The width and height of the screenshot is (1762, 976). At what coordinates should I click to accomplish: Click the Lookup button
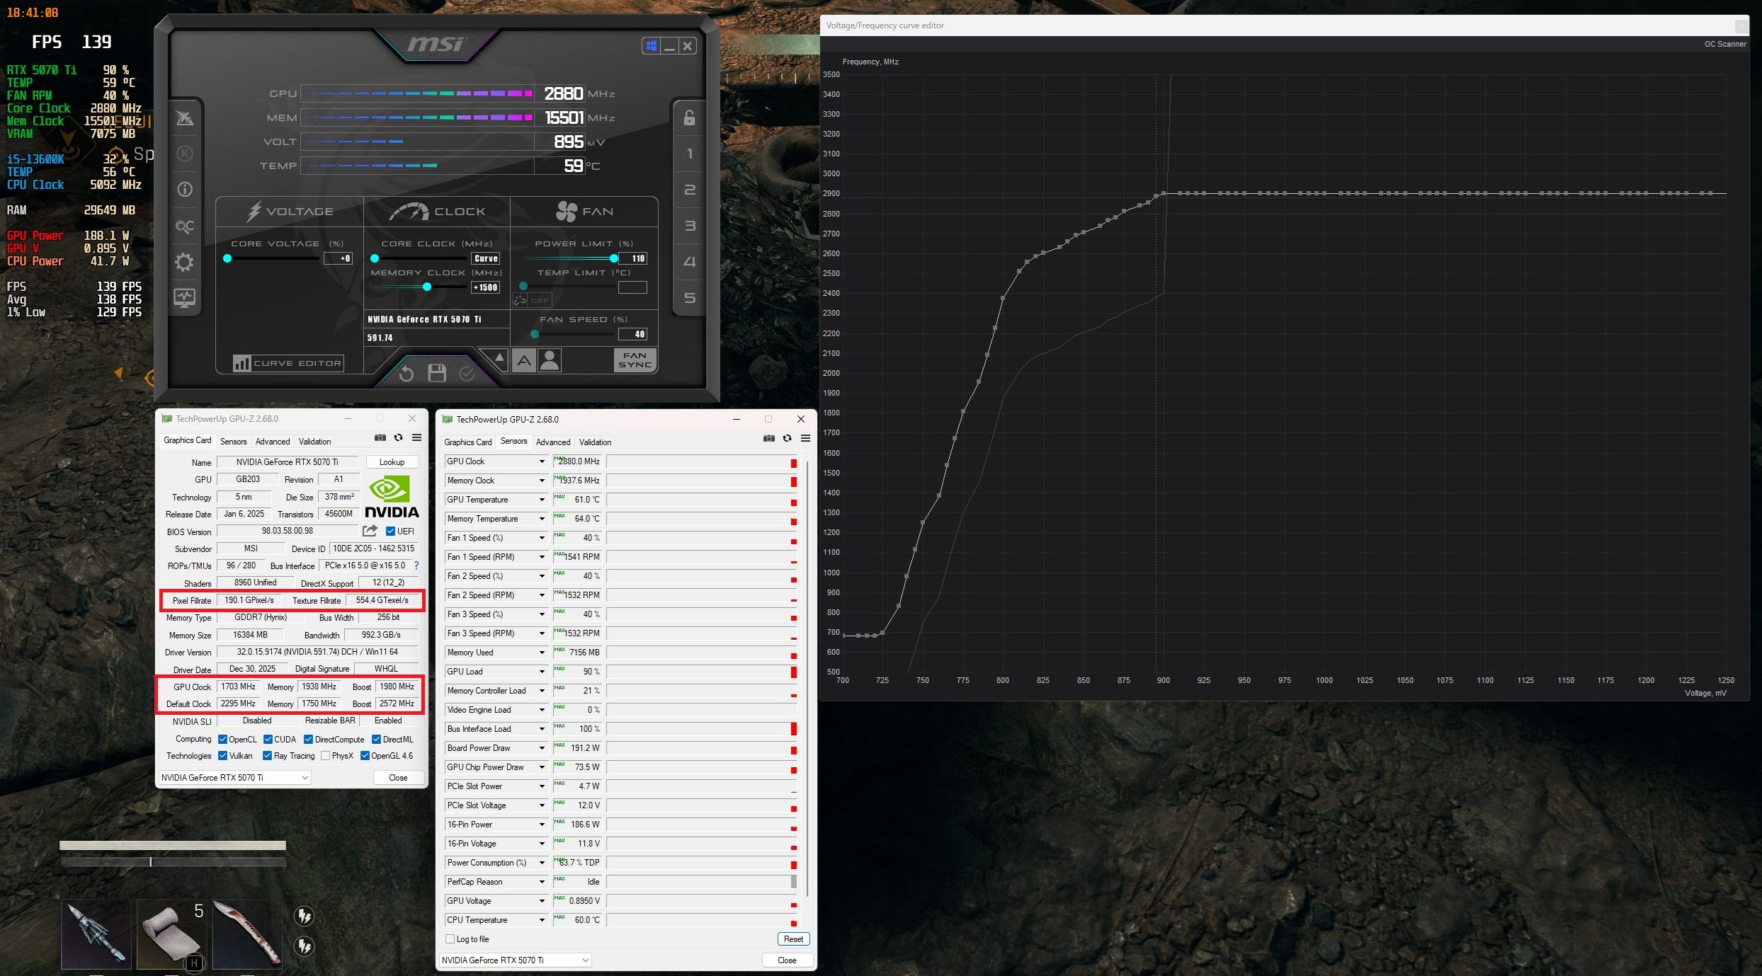pos(392,462)
